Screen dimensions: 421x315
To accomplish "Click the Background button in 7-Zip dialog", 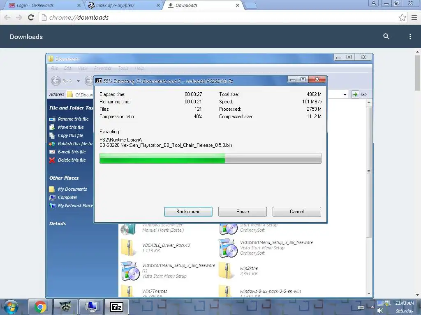I will click(188, 211).
